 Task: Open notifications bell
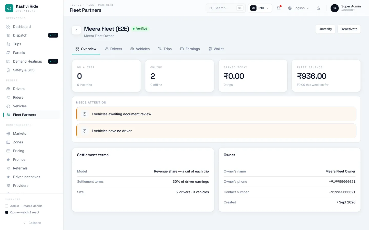[x=279, y=8]
